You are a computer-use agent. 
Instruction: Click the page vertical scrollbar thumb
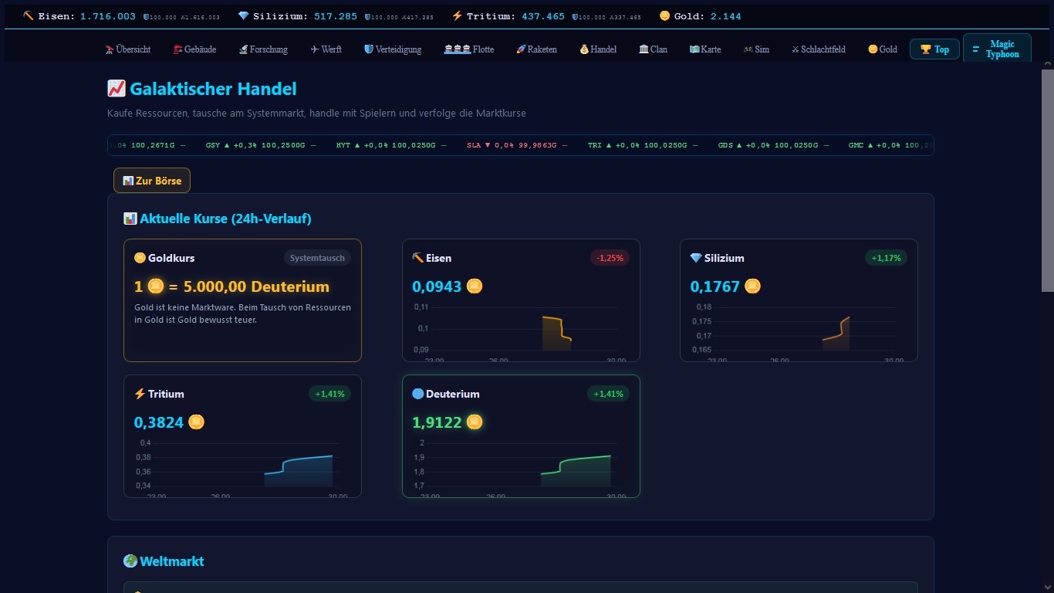click(1048, 180)
